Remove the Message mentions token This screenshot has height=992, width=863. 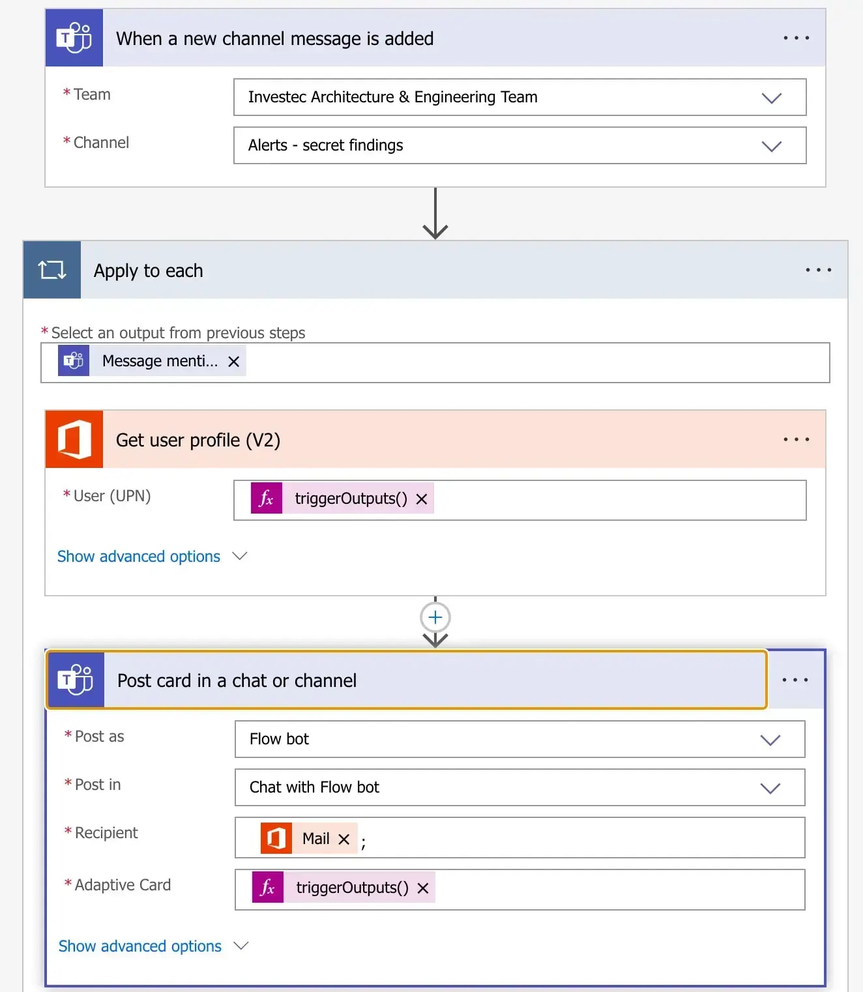pos(234,362)
